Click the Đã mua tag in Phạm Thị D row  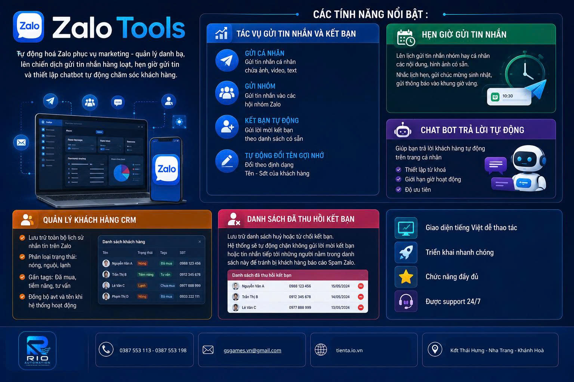[166, 297]
